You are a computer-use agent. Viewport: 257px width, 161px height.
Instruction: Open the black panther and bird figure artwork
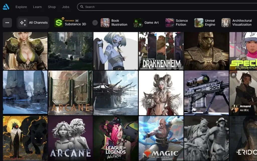(x=25, y=138)
